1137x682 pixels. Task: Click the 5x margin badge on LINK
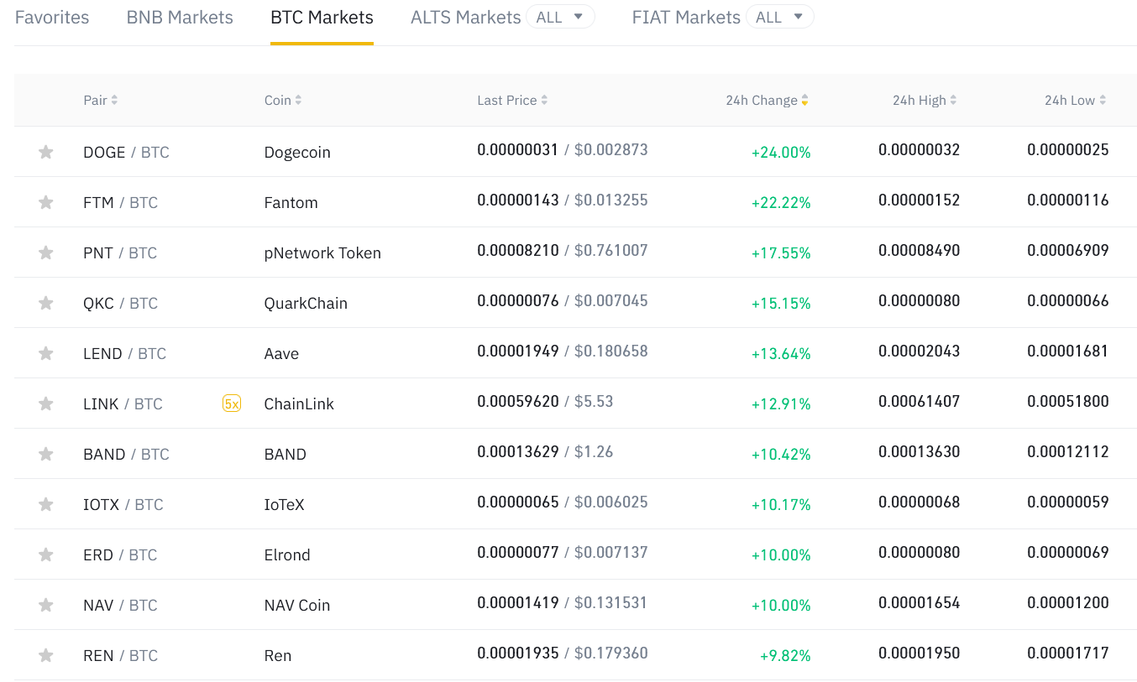coord(232,403)
